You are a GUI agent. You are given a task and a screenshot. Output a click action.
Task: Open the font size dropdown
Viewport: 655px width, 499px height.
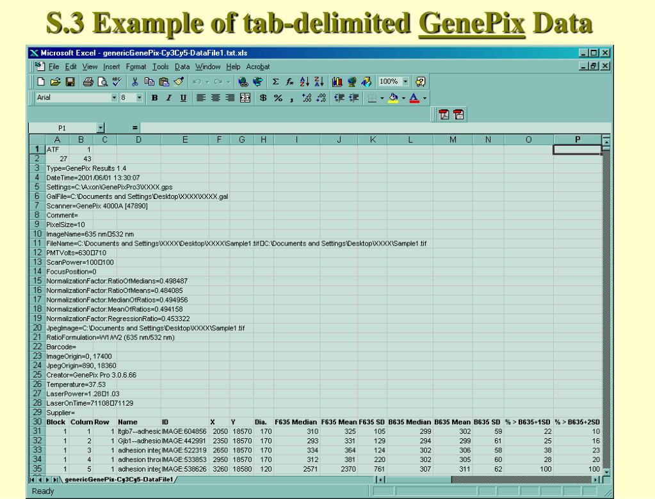coord(139,98)
